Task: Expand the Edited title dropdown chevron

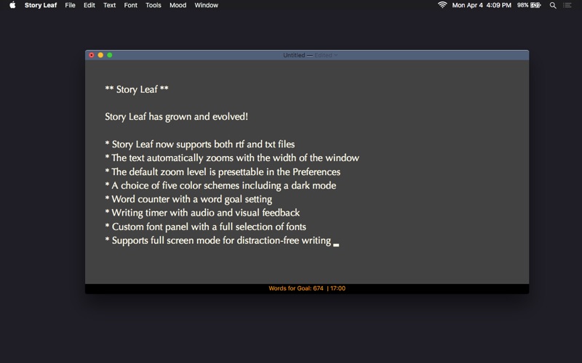Action: pyautogui.click(x=336, y=55)
